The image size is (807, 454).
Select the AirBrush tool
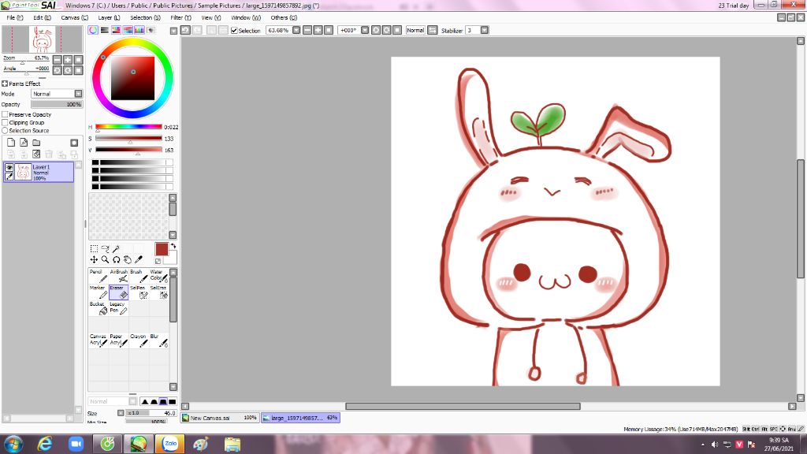[118, 276]
